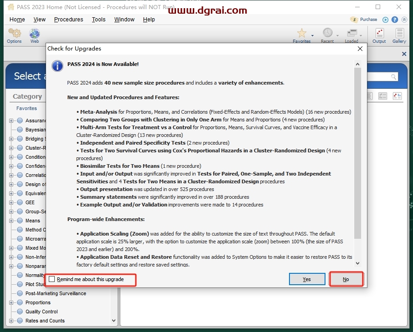Select the GEE category item
413x332 pixels.
(x=30, y=202)
